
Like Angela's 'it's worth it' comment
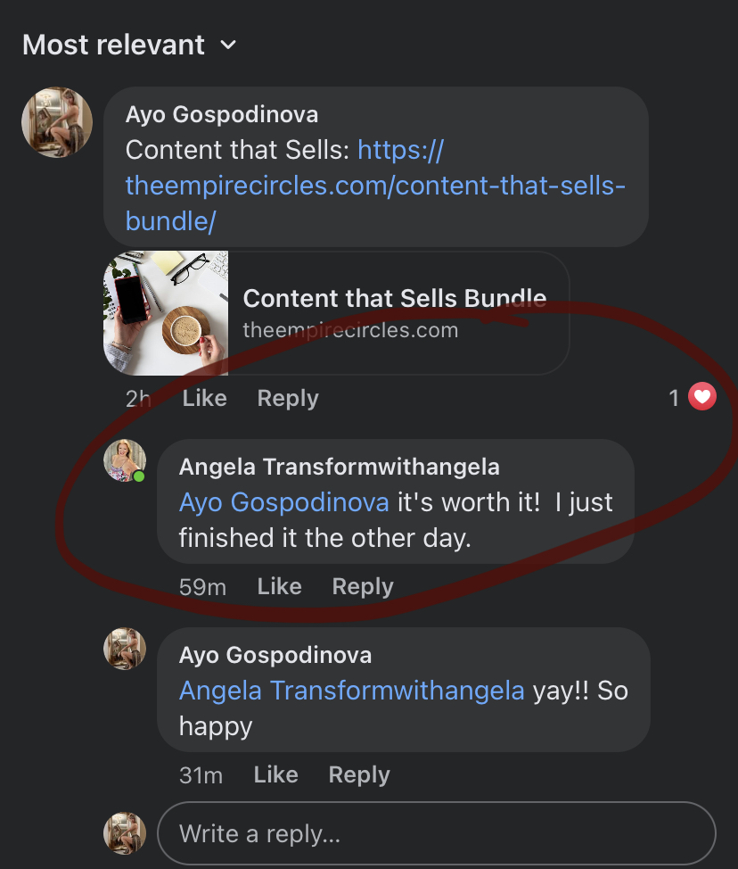click(x=279, y=586)
